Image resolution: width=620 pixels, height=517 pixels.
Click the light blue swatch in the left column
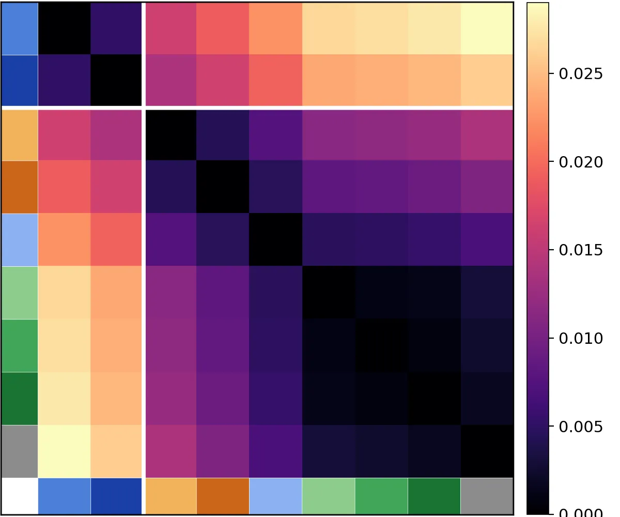(20, 240)
